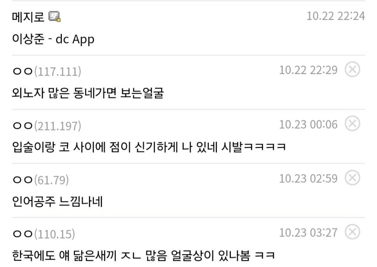
Task: Click the 10.22 22:24 timestamp
Action: pyautogui.click(x=336, y=16)
